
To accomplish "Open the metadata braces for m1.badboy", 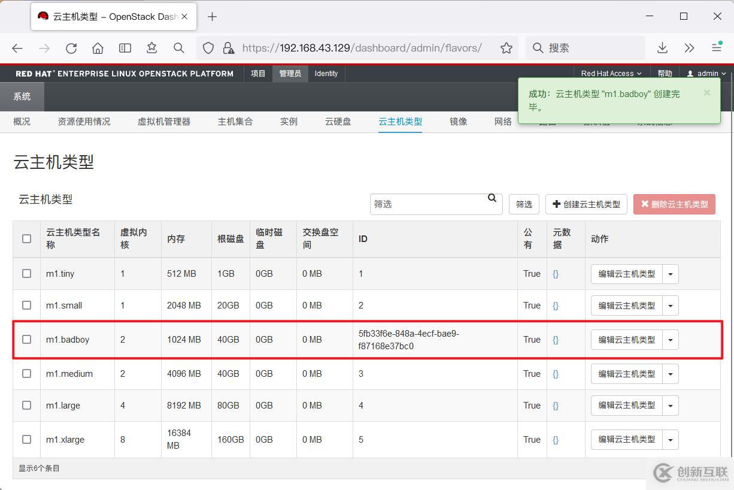I will tap(556, 340).
